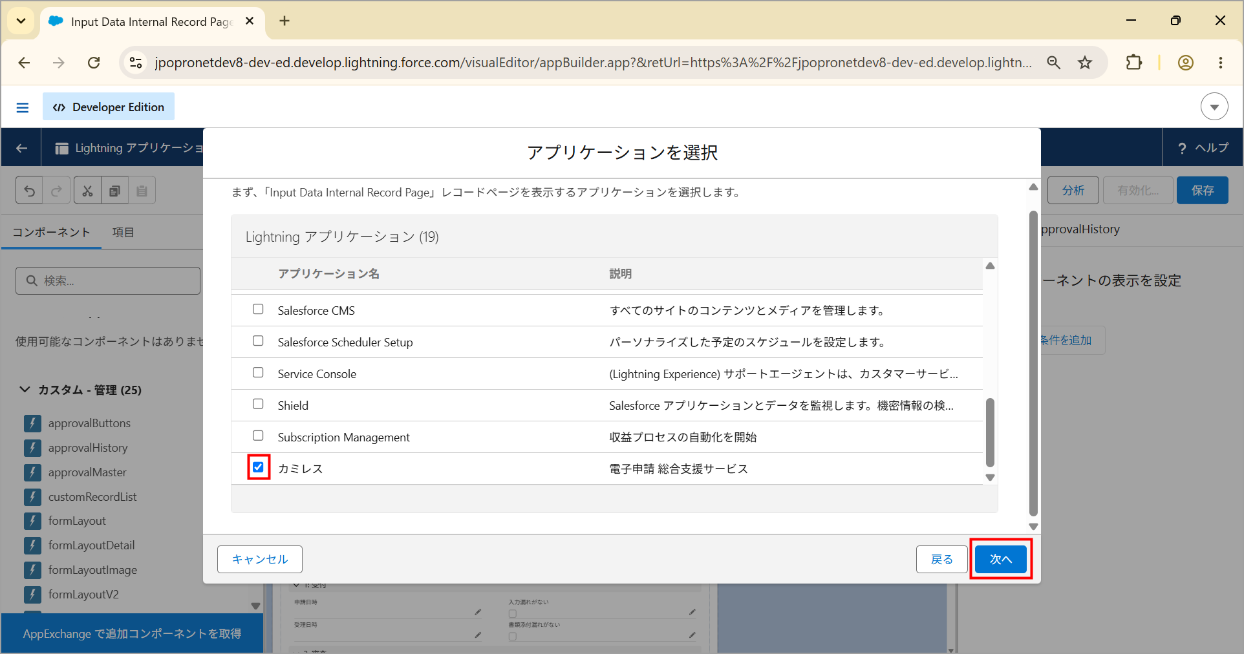
Task: Click the 戻る button
Action: point(942,559)
